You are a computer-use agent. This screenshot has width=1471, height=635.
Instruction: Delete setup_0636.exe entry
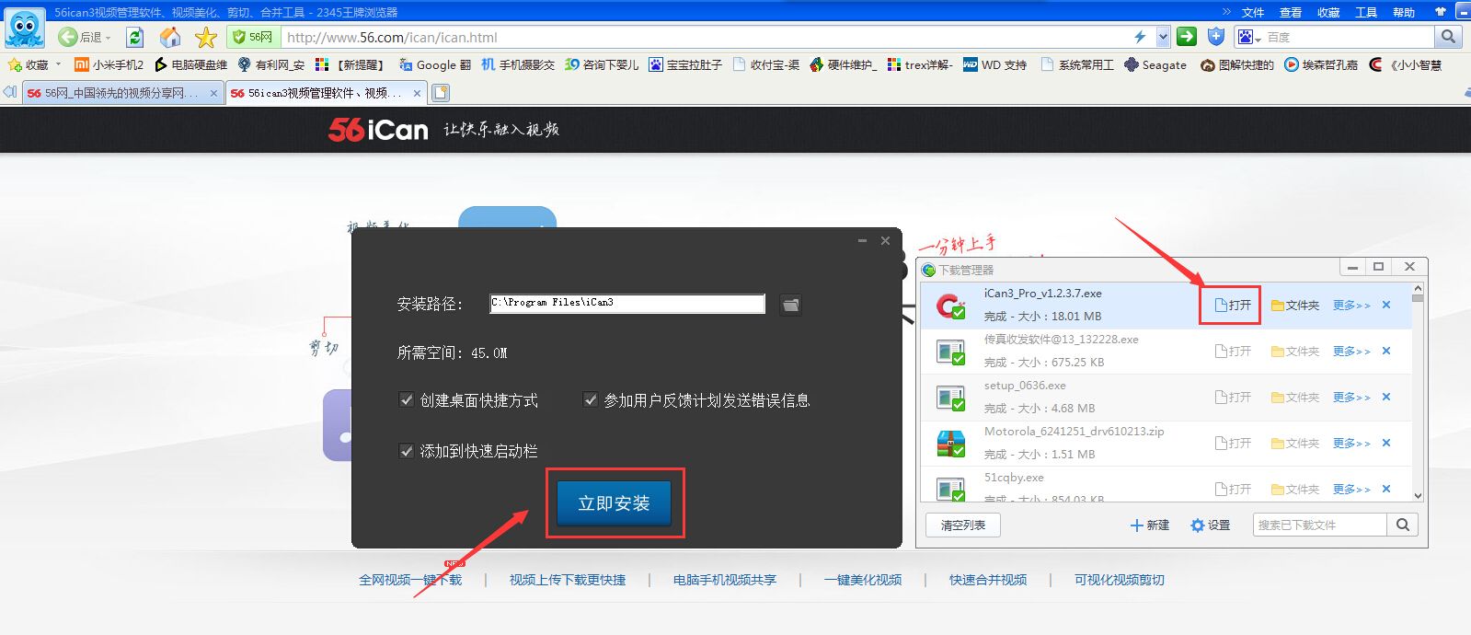pos(1386,397)
